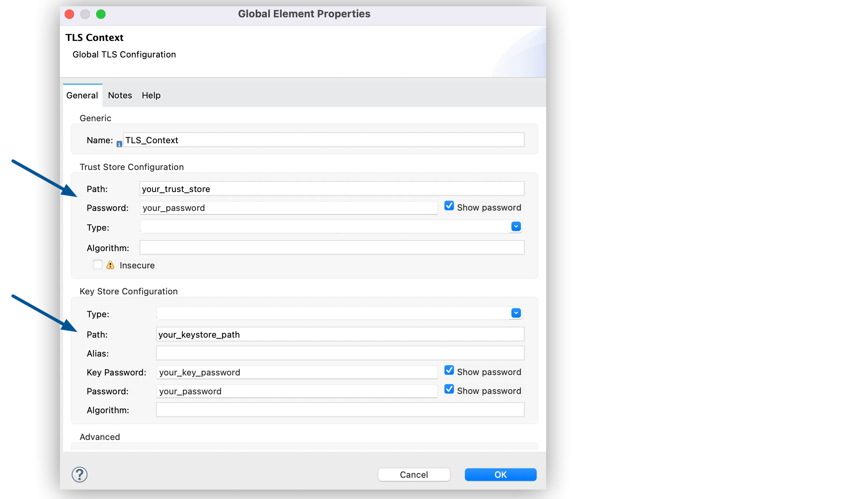Image resolution: width=844 pixels, height=499 pixels.
Task: Click the Trust Store Algorithm field
Action: coord(332,248)
